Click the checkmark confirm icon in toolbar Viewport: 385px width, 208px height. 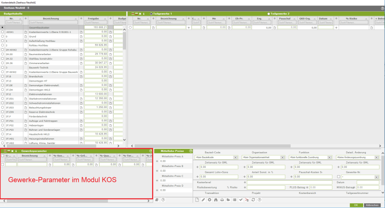[x=241, y=200]
